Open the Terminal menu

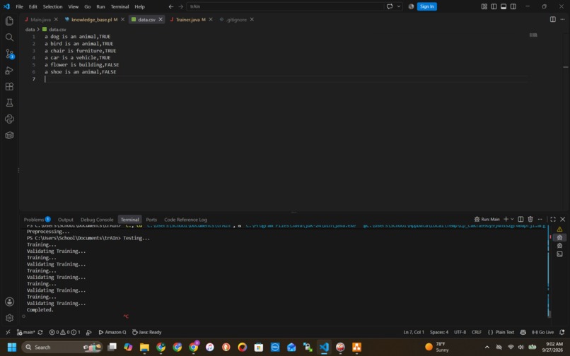(120, 6)
